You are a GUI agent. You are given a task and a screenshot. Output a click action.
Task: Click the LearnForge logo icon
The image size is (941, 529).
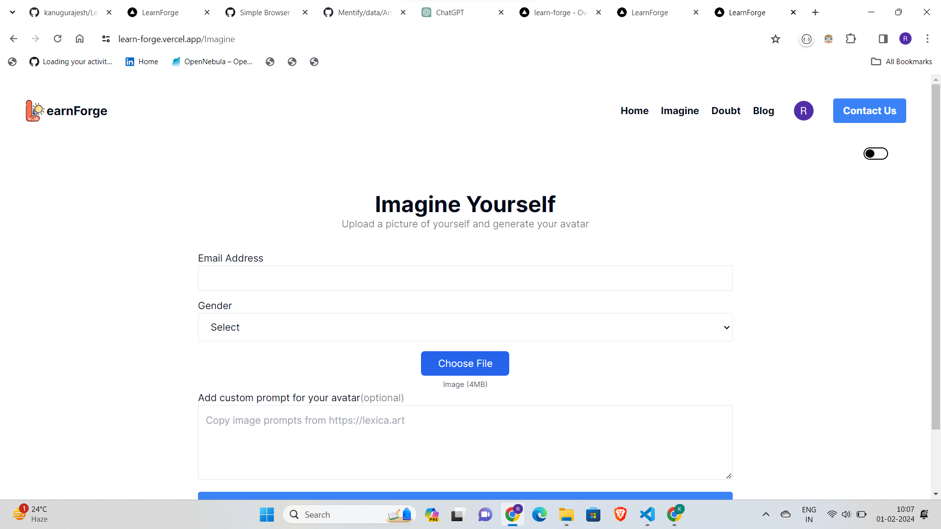click(35, 111)
